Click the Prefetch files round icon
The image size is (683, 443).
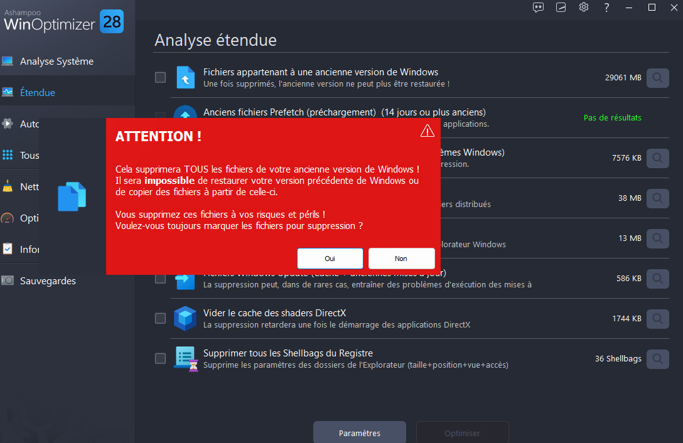pyautogui.click(x=185, y=112)
